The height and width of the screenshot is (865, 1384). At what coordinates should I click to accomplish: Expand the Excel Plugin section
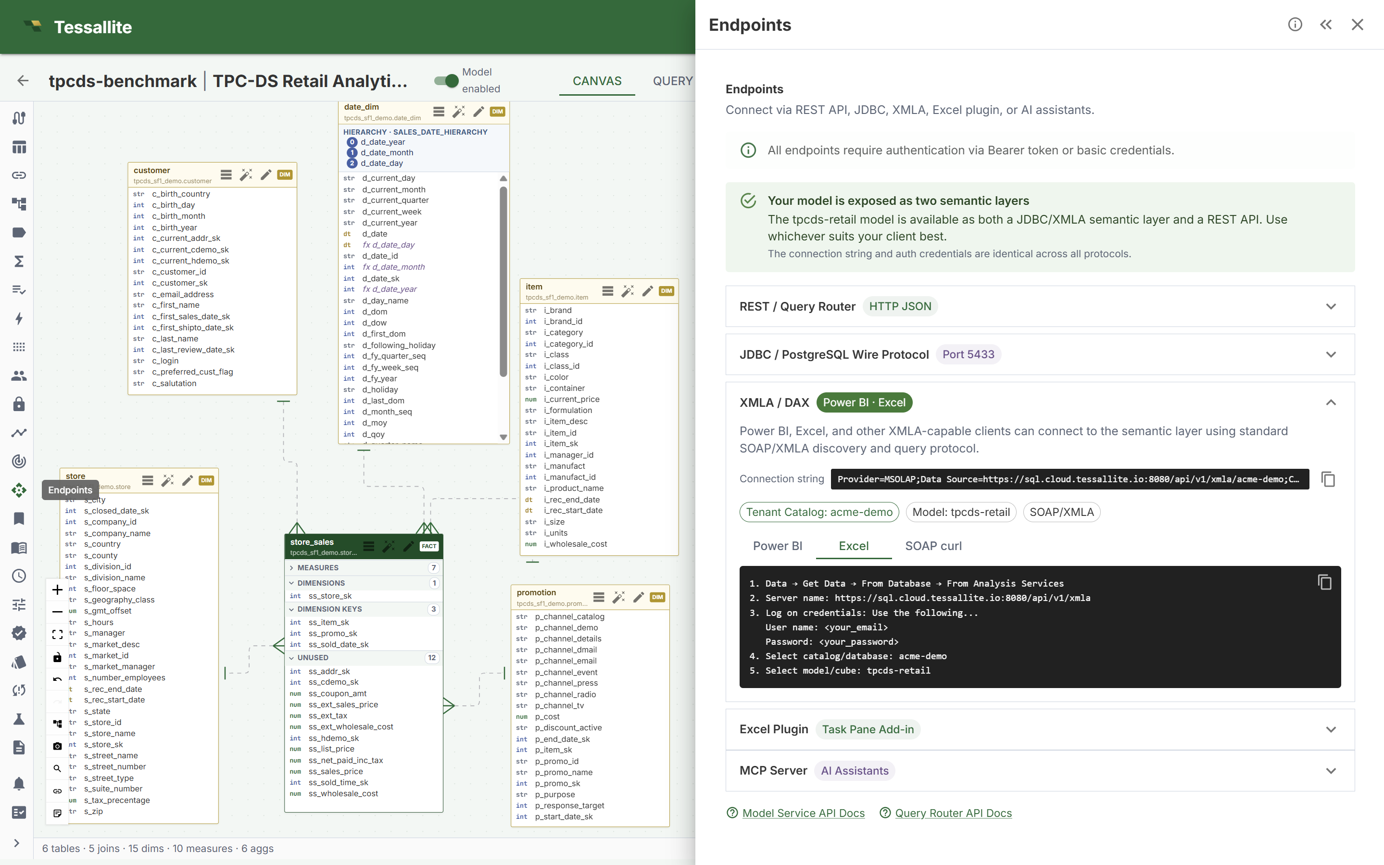[x=1040, y=729]
